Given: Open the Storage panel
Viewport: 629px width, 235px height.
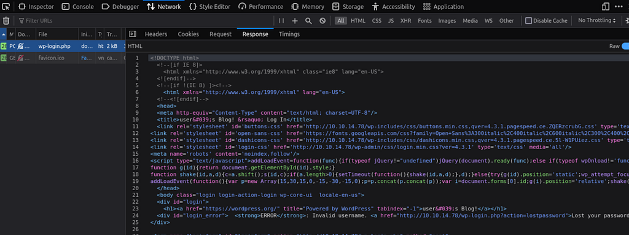Looking at the screenshot, I should (348, 6).
